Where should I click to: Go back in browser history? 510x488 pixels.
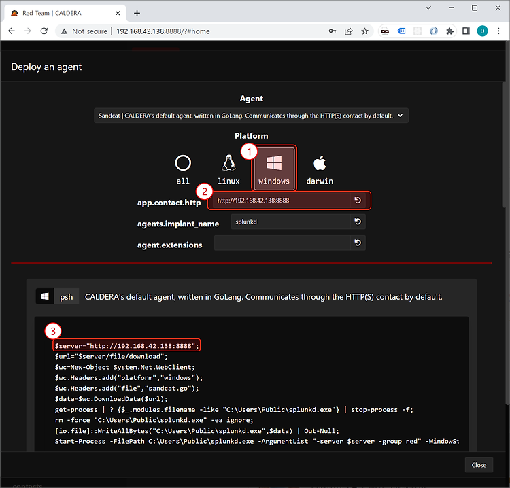pyautogui.click(x=12, y=31)
